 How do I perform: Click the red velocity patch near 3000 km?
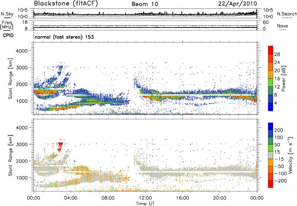point(61,146)
